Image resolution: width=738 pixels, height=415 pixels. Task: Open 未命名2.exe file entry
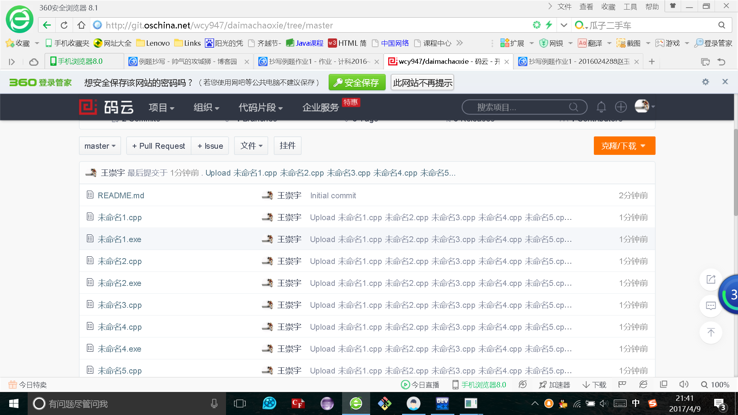[119, 283]
